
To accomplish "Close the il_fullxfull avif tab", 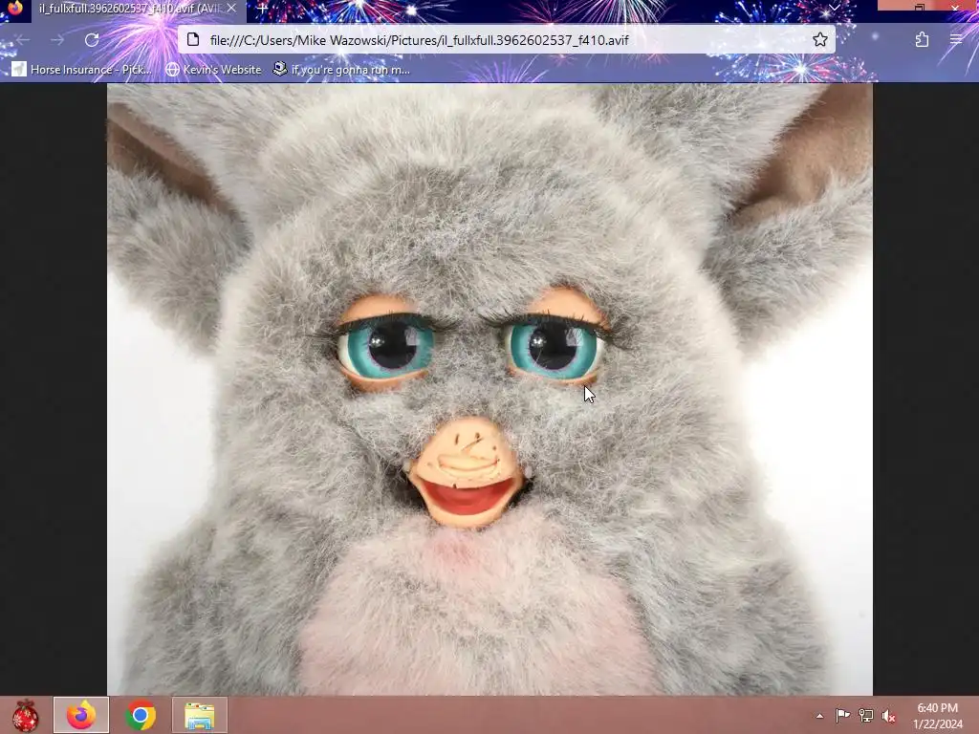I will [231, 8].
